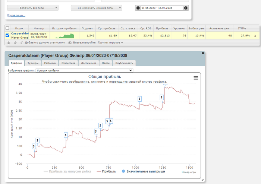Switch to the Статистика tab
Screen dimensions: 261x184
[x=68, y=63]
